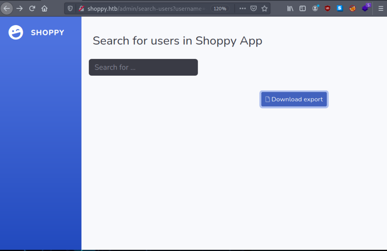
Task: Open the tracking protection shield icon
Action: pos(70,9)
